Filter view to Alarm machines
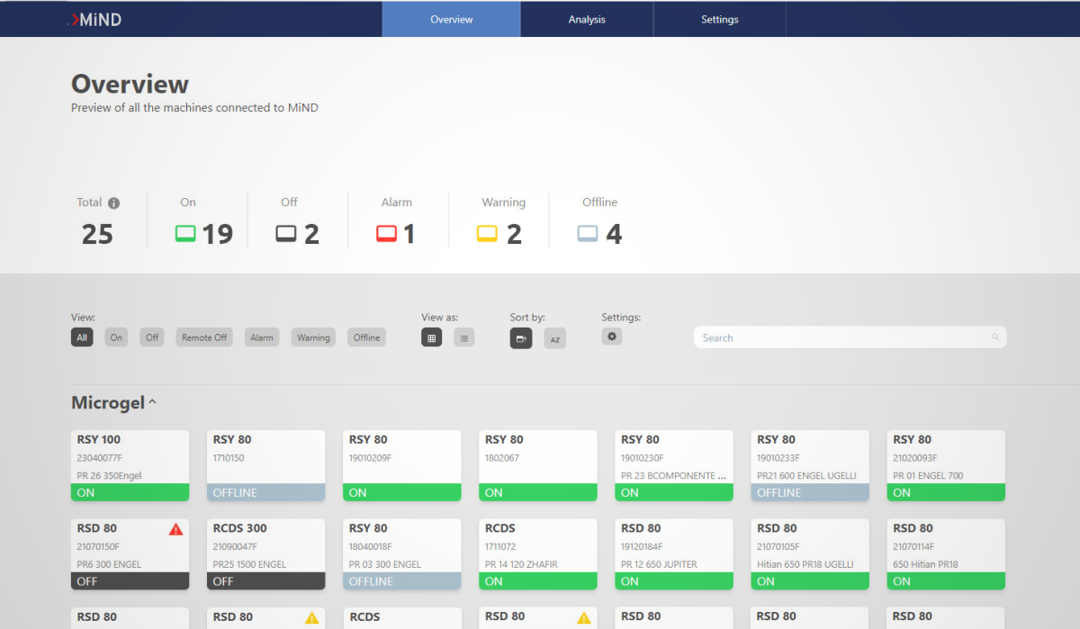The image size is (1080, 629). click(x=262, y=337)
